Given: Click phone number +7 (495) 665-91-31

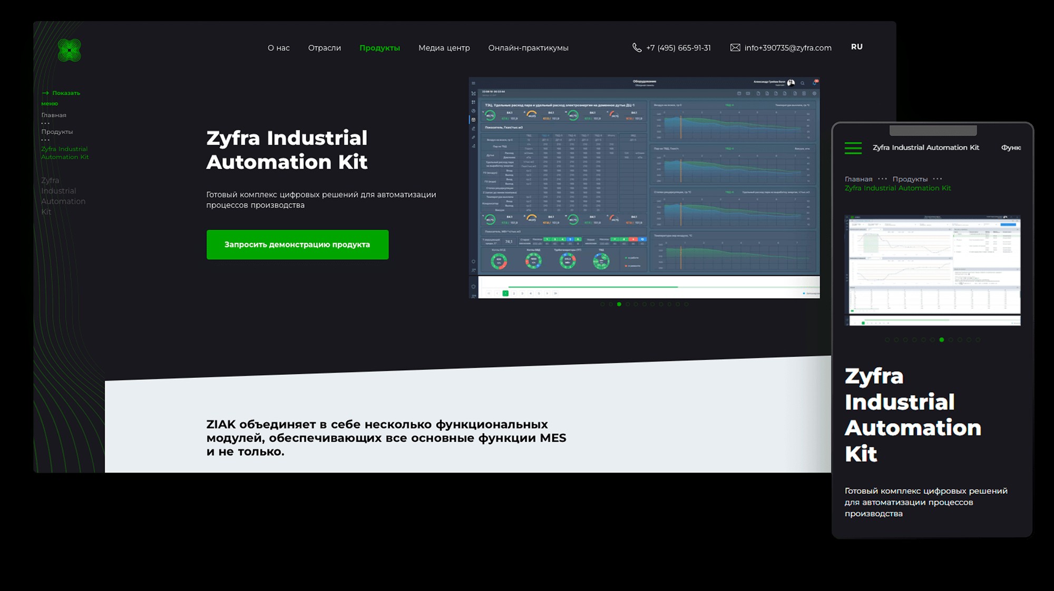Looking at the screenshot, I should pyautogui.click(x=678, y=48).
